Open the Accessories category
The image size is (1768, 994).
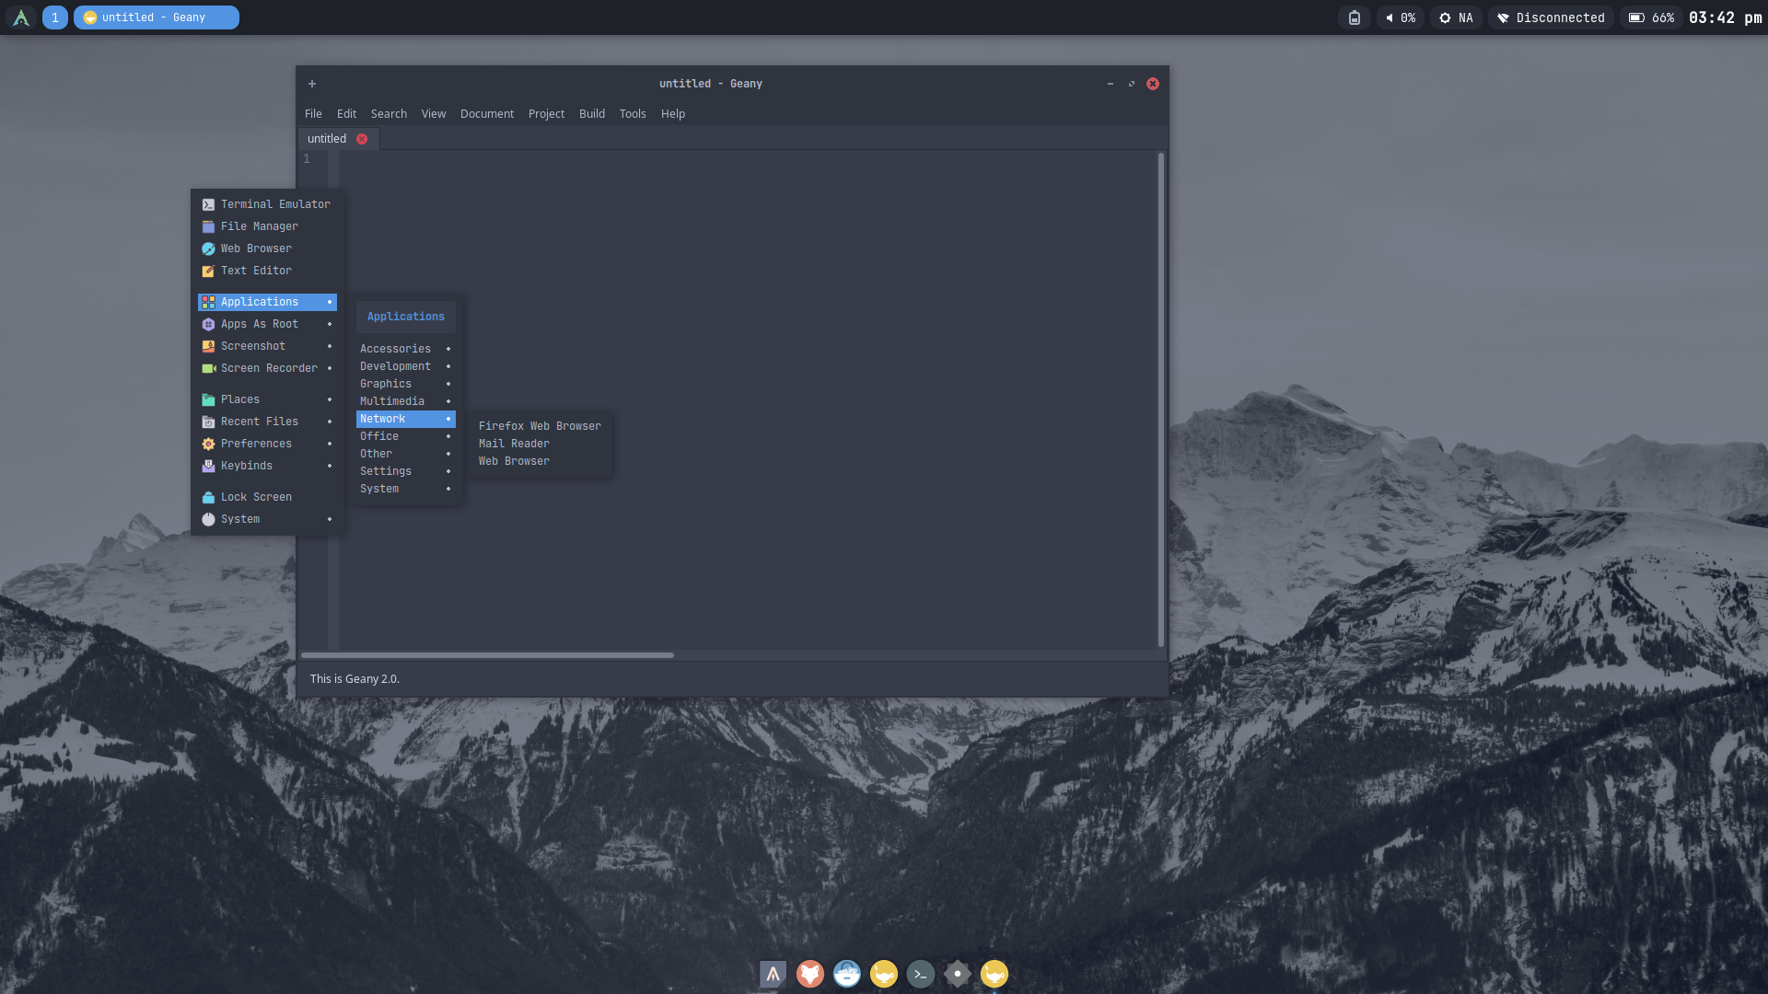[406, 349]
